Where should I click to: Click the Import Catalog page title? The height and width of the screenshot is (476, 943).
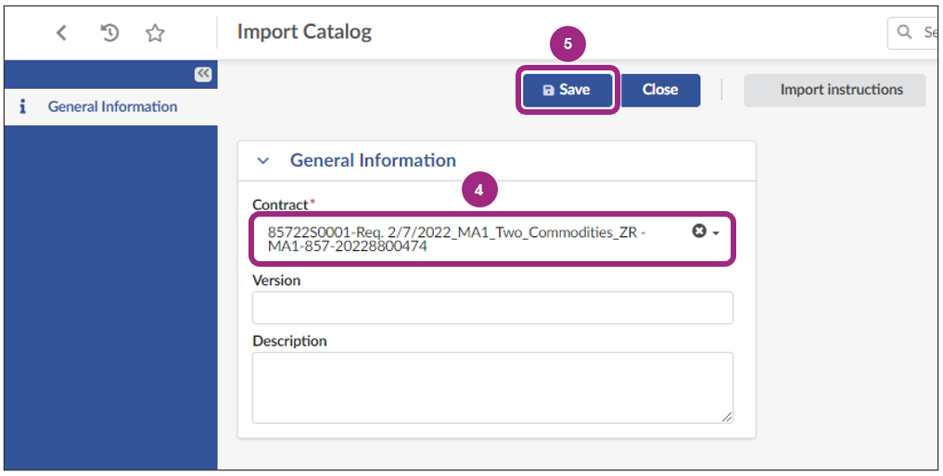(x=304, y=31)
